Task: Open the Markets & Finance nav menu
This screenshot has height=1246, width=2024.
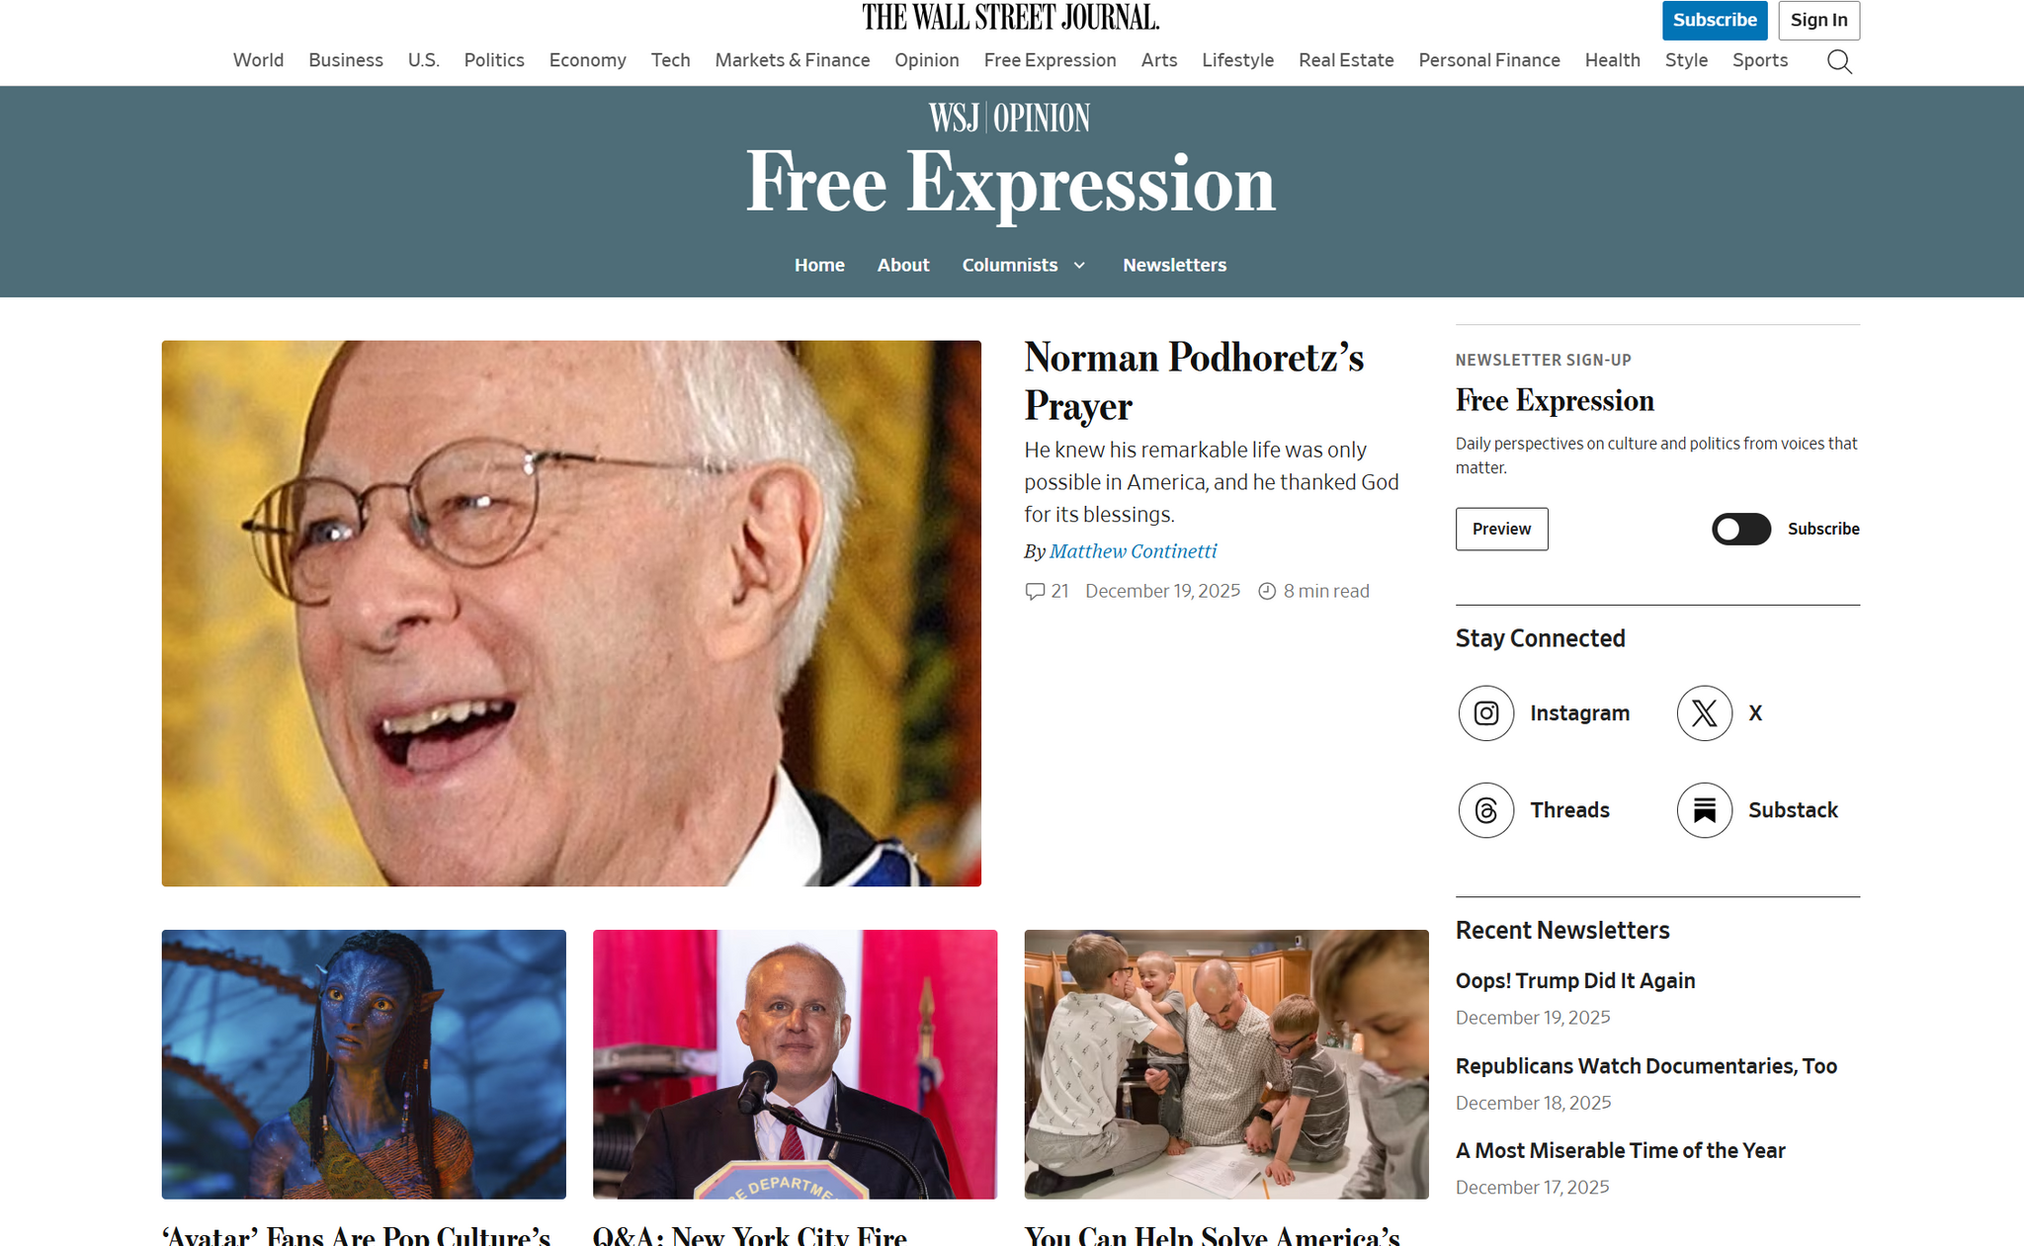Action: [793, 60]
